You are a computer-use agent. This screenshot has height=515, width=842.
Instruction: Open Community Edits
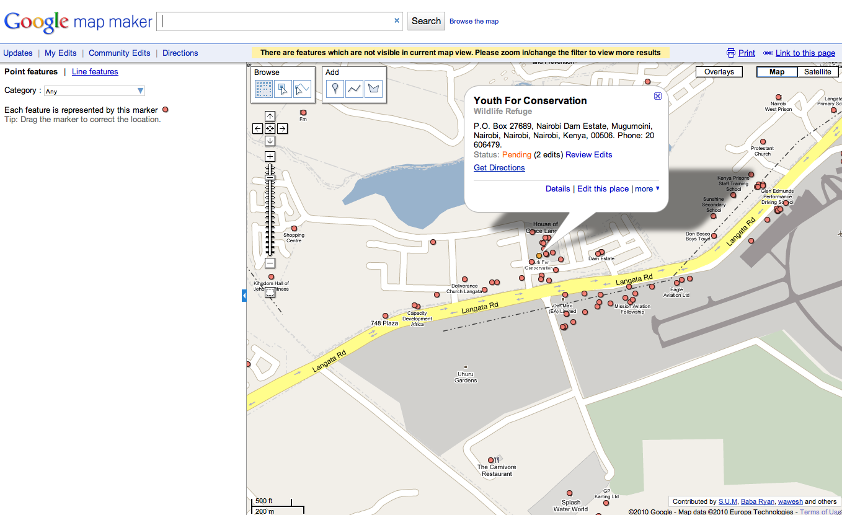120,53
